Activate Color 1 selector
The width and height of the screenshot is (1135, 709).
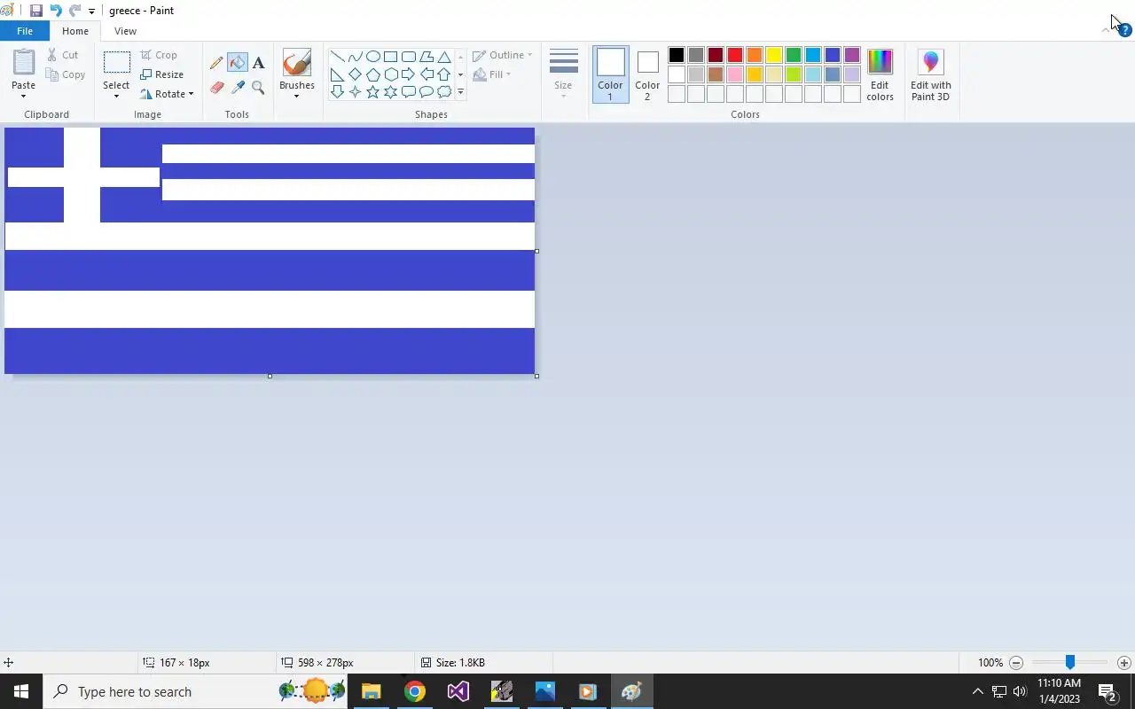[x=610, y=74]
